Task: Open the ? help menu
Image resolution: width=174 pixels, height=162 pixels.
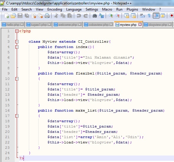Action: [160, 9]
